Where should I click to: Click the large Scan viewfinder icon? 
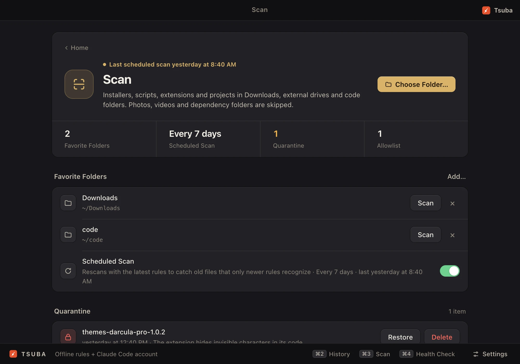(79, 84)
